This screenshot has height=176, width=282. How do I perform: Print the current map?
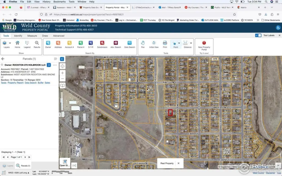tap(165, 44)
